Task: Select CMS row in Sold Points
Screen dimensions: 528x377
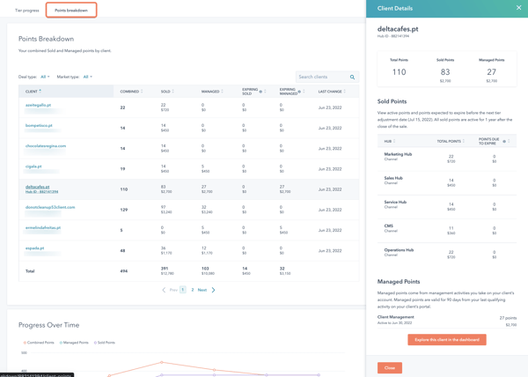Action: (447, 231)
